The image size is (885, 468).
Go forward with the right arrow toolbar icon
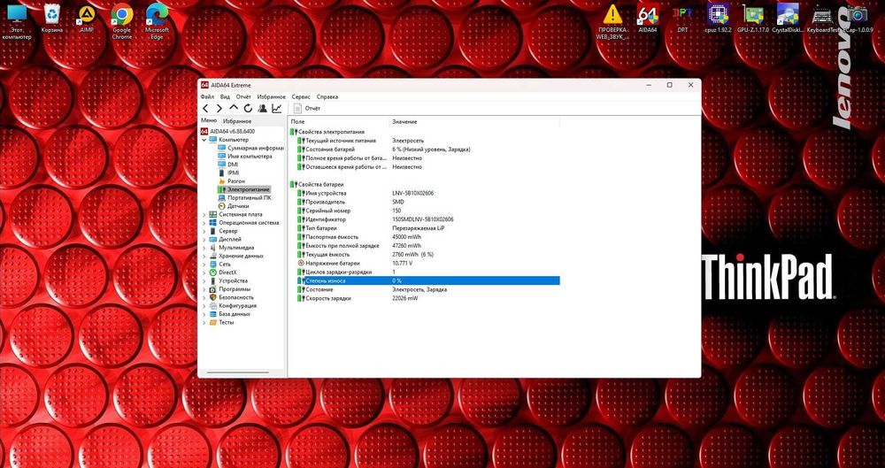coord(219,109)
